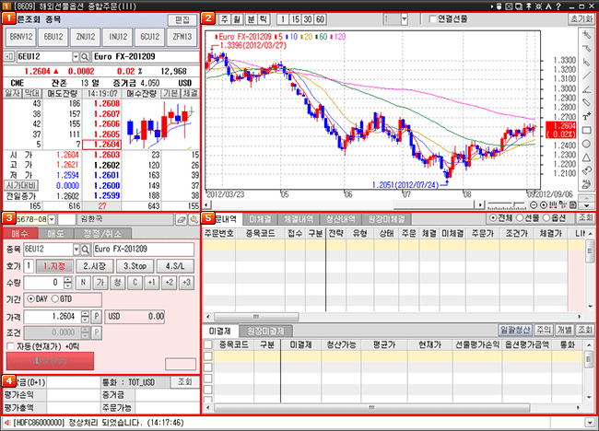Screen dimensions: 599x431
Task: Switch to the 매도 order tab
Action: tap(56, 233)
